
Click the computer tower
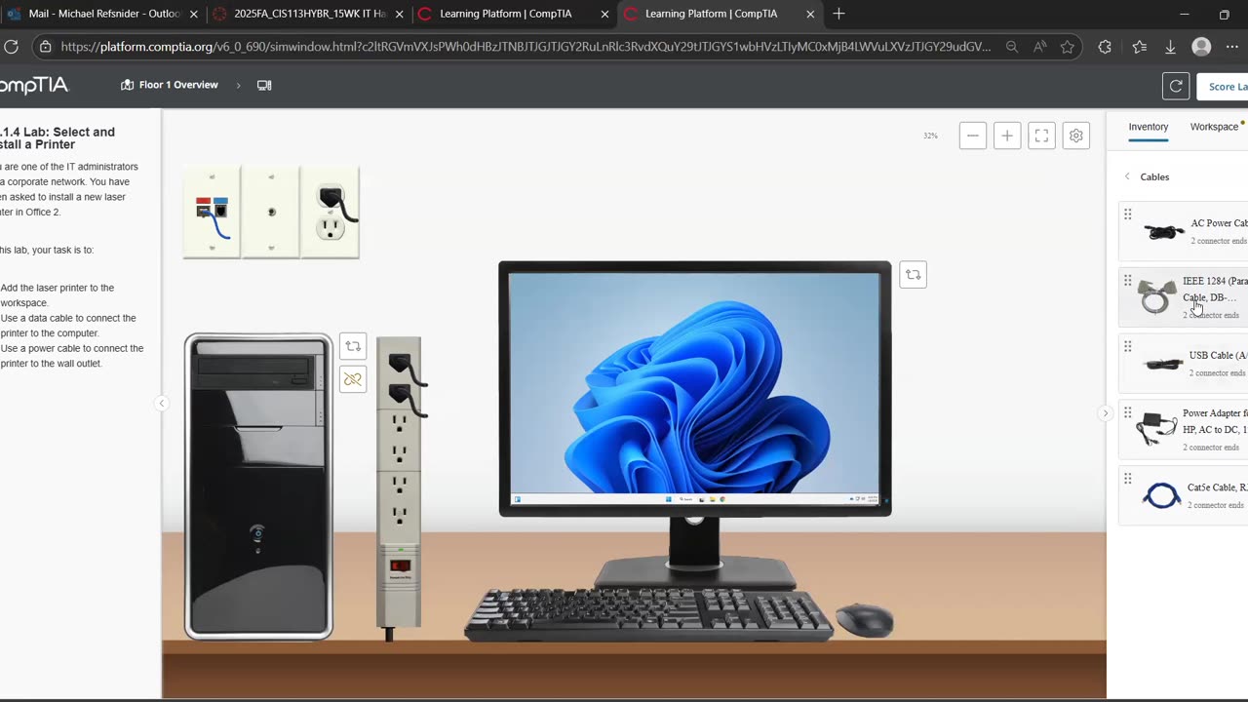[258, 487]
